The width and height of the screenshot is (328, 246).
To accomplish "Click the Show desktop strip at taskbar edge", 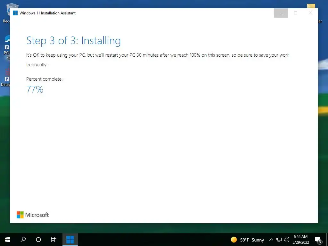I will pyautogui.click(x=327, y=240).
